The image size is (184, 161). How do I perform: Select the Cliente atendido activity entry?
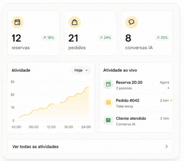(136, 121)
